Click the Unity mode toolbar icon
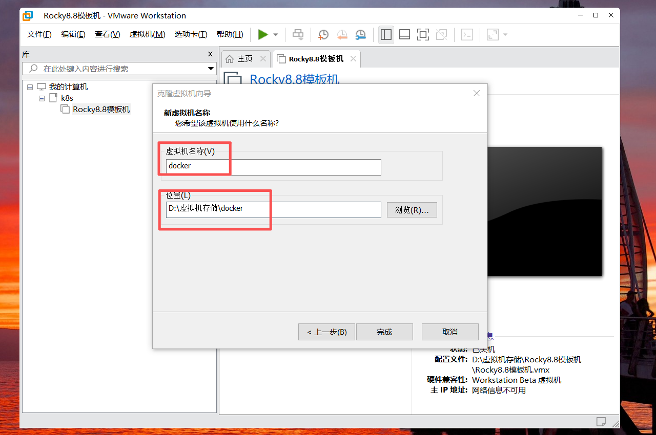The image size is (656, 435). point(441,34)
